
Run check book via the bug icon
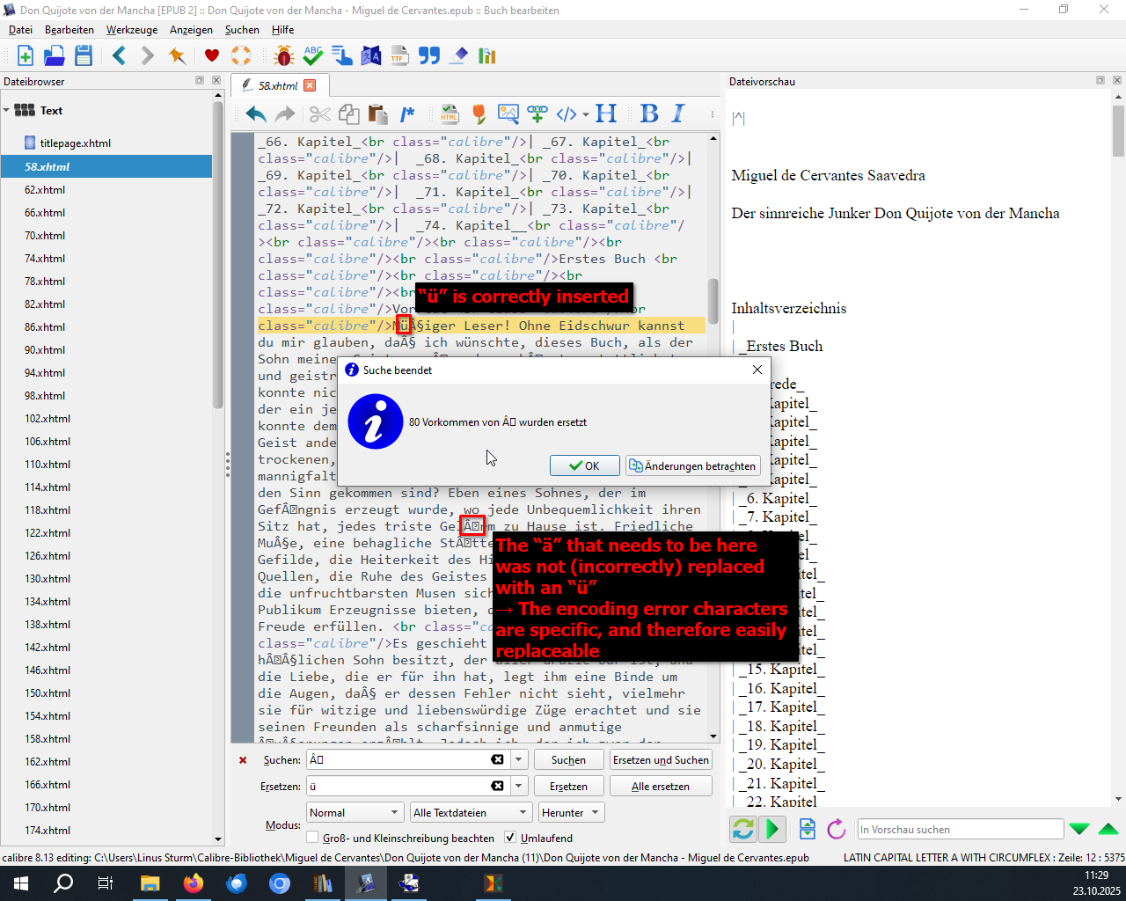click(284, 56)
